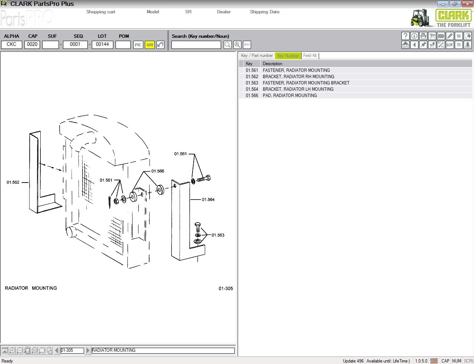The height and width of the screenshot is (364, 474).
Task: Click the SI button
Action: (458, 36)
